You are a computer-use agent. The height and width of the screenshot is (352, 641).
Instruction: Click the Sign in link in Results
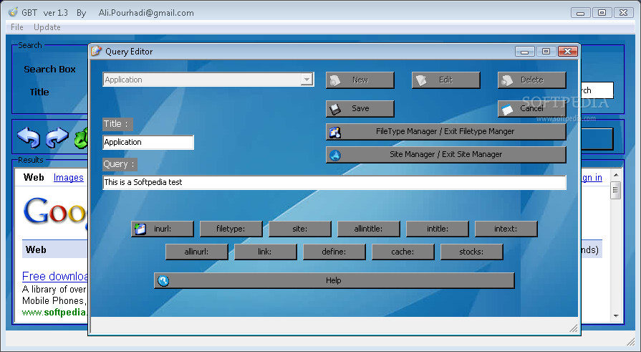point(591,178)
